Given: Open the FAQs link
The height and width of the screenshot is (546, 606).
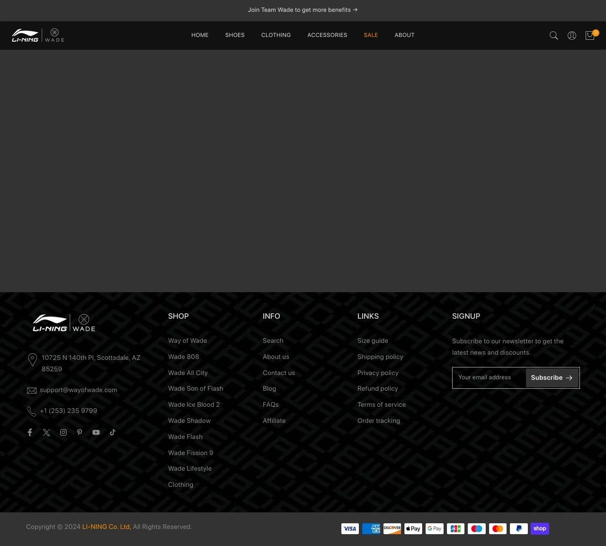Looking at the screenshot, I should point(271,405).
